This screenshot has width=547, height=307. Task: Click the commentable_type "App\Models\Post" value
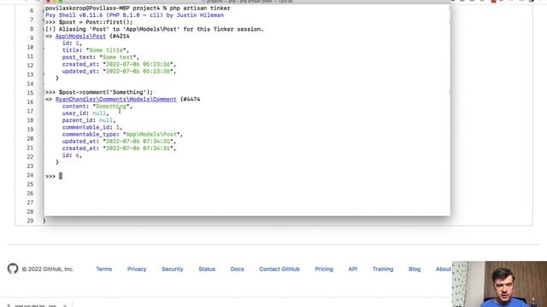coord(152,135)
